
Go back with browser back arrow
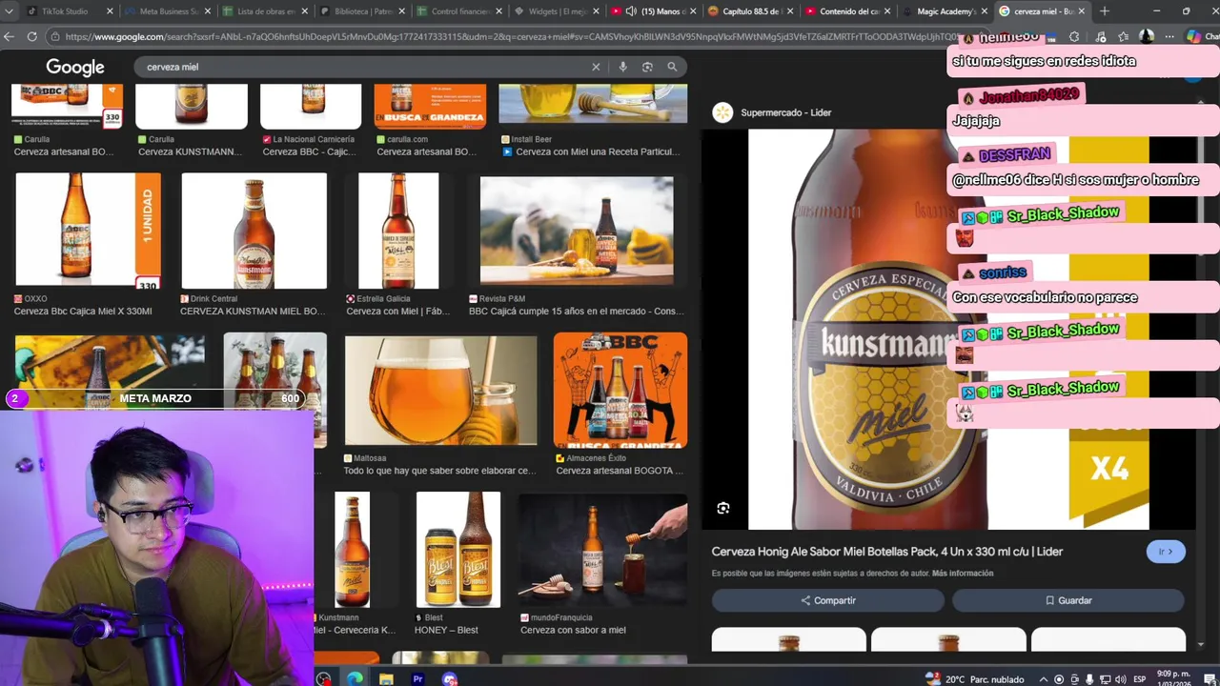coord(9,36)
